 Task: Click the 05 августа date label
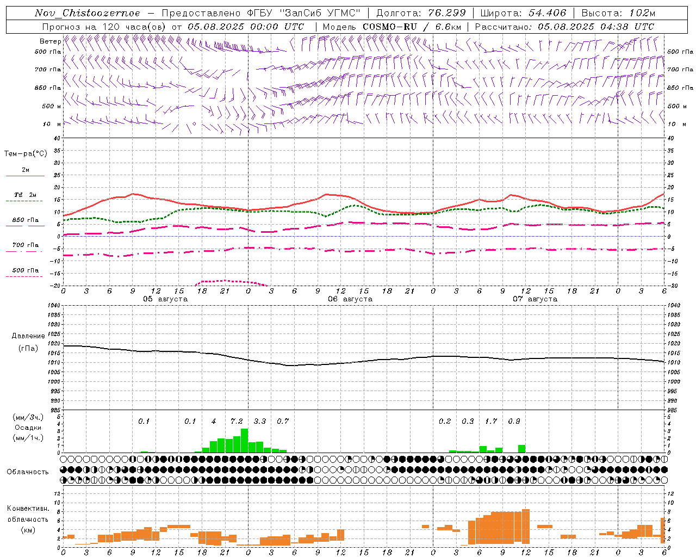pos(165,299)
